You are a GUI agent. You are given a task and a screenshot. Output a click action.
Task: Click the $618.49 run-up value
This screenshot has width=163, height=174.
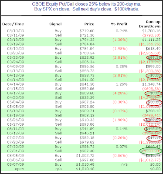tap(153, 49)
